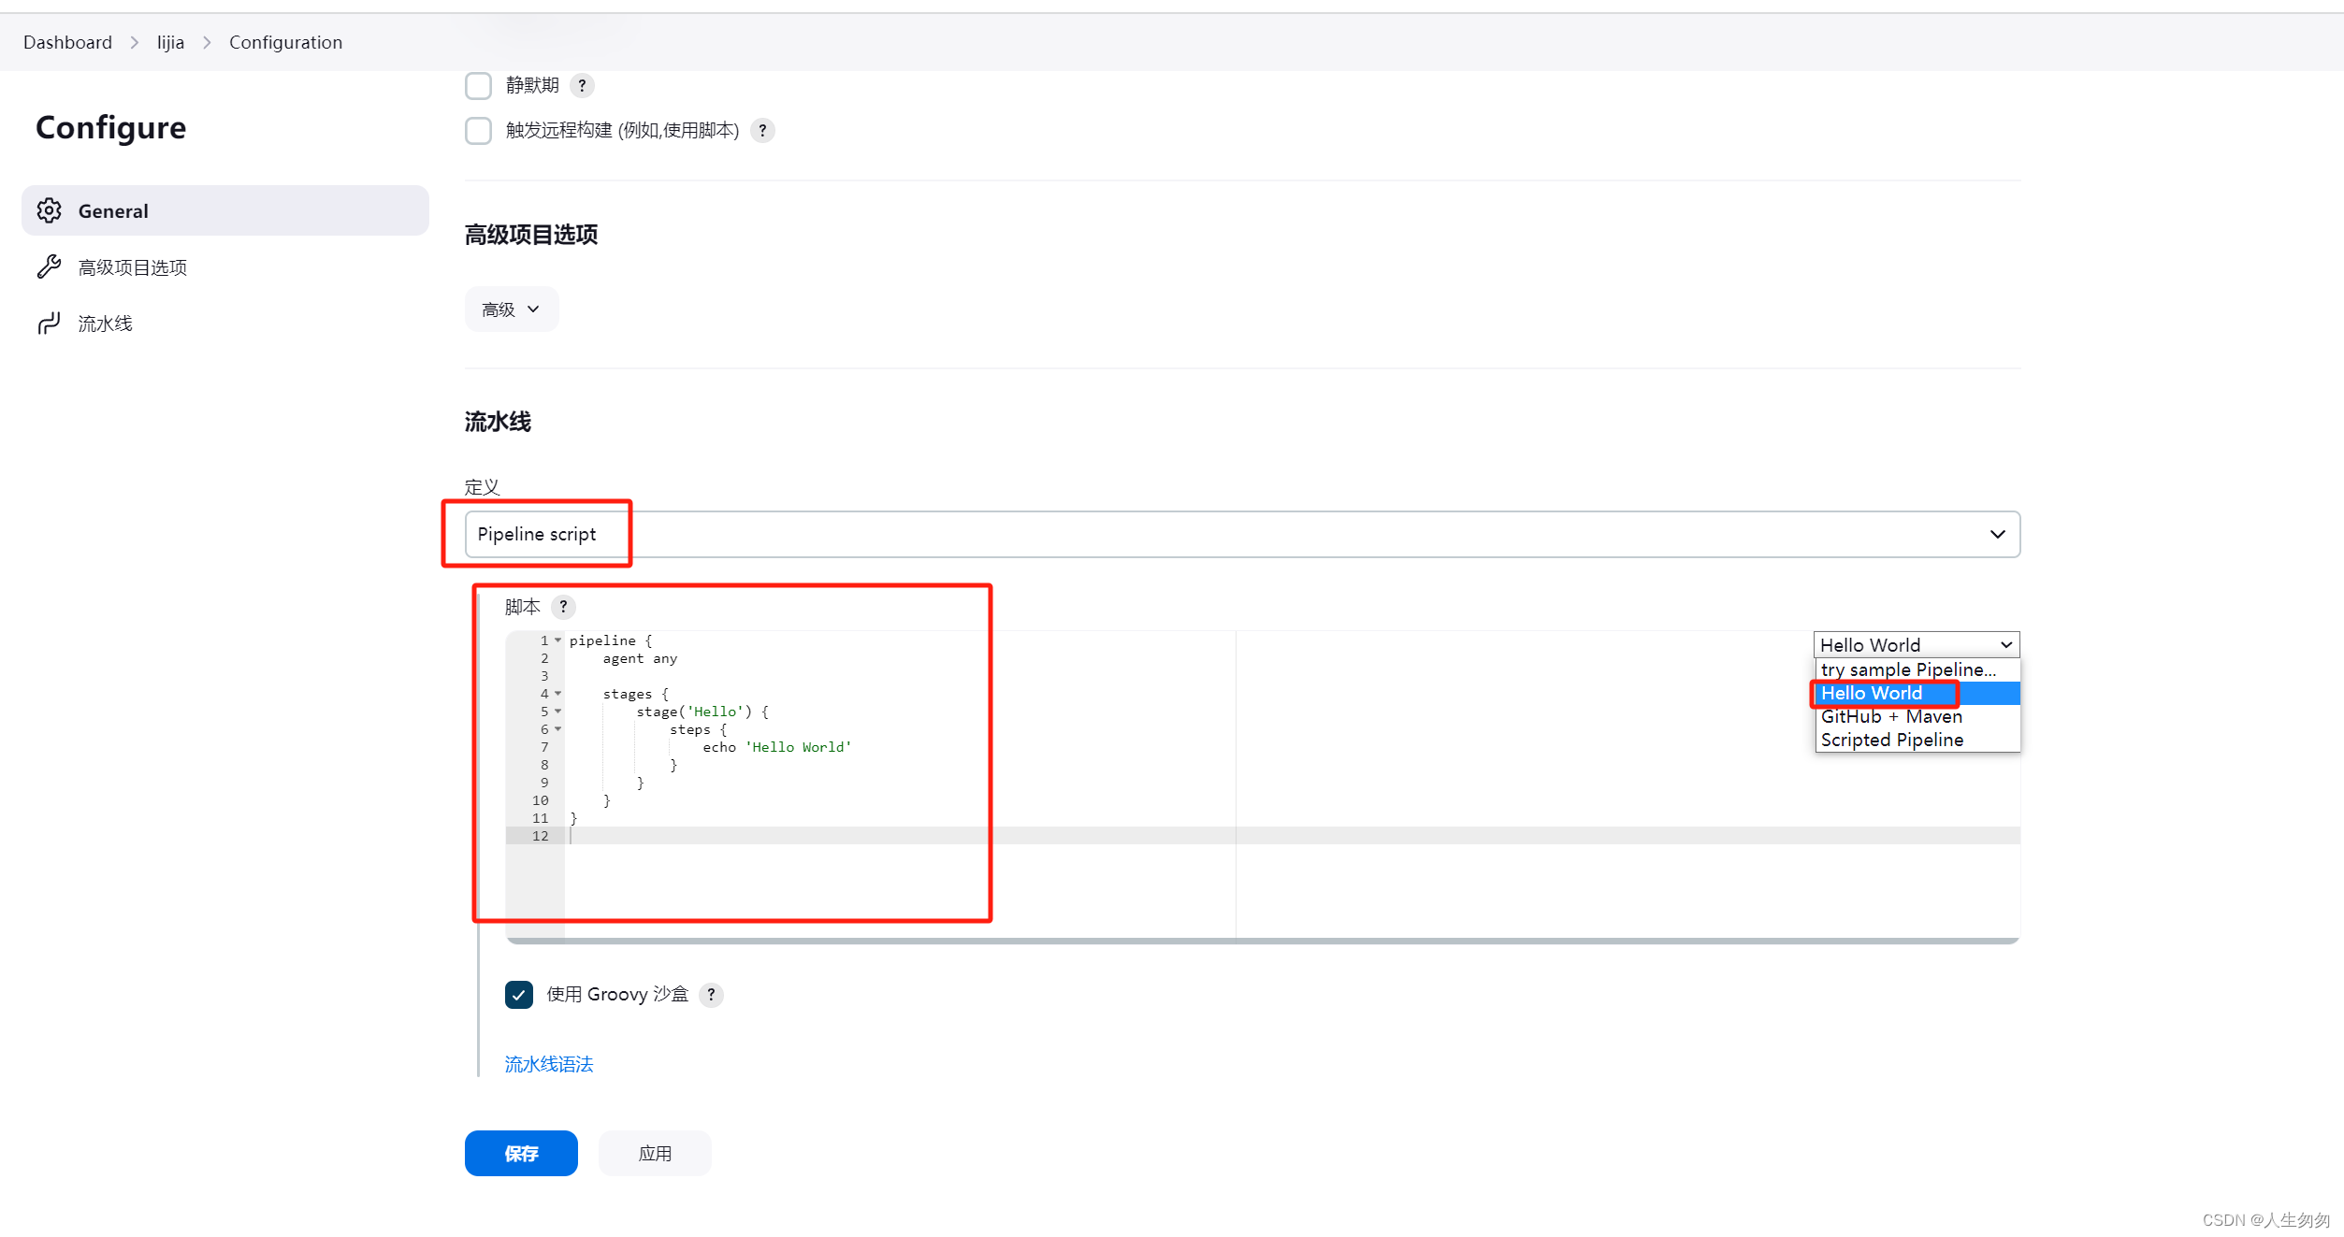Collapse fold arrow on line 6 steps
This screenshot has height=1237, width=2344.
558,729
